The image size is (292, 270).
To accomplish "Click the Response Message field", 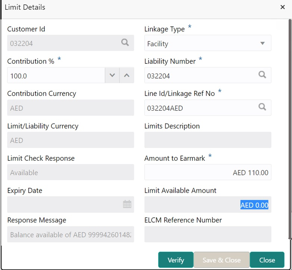I will pyautogui.click(x=70, y=234).
